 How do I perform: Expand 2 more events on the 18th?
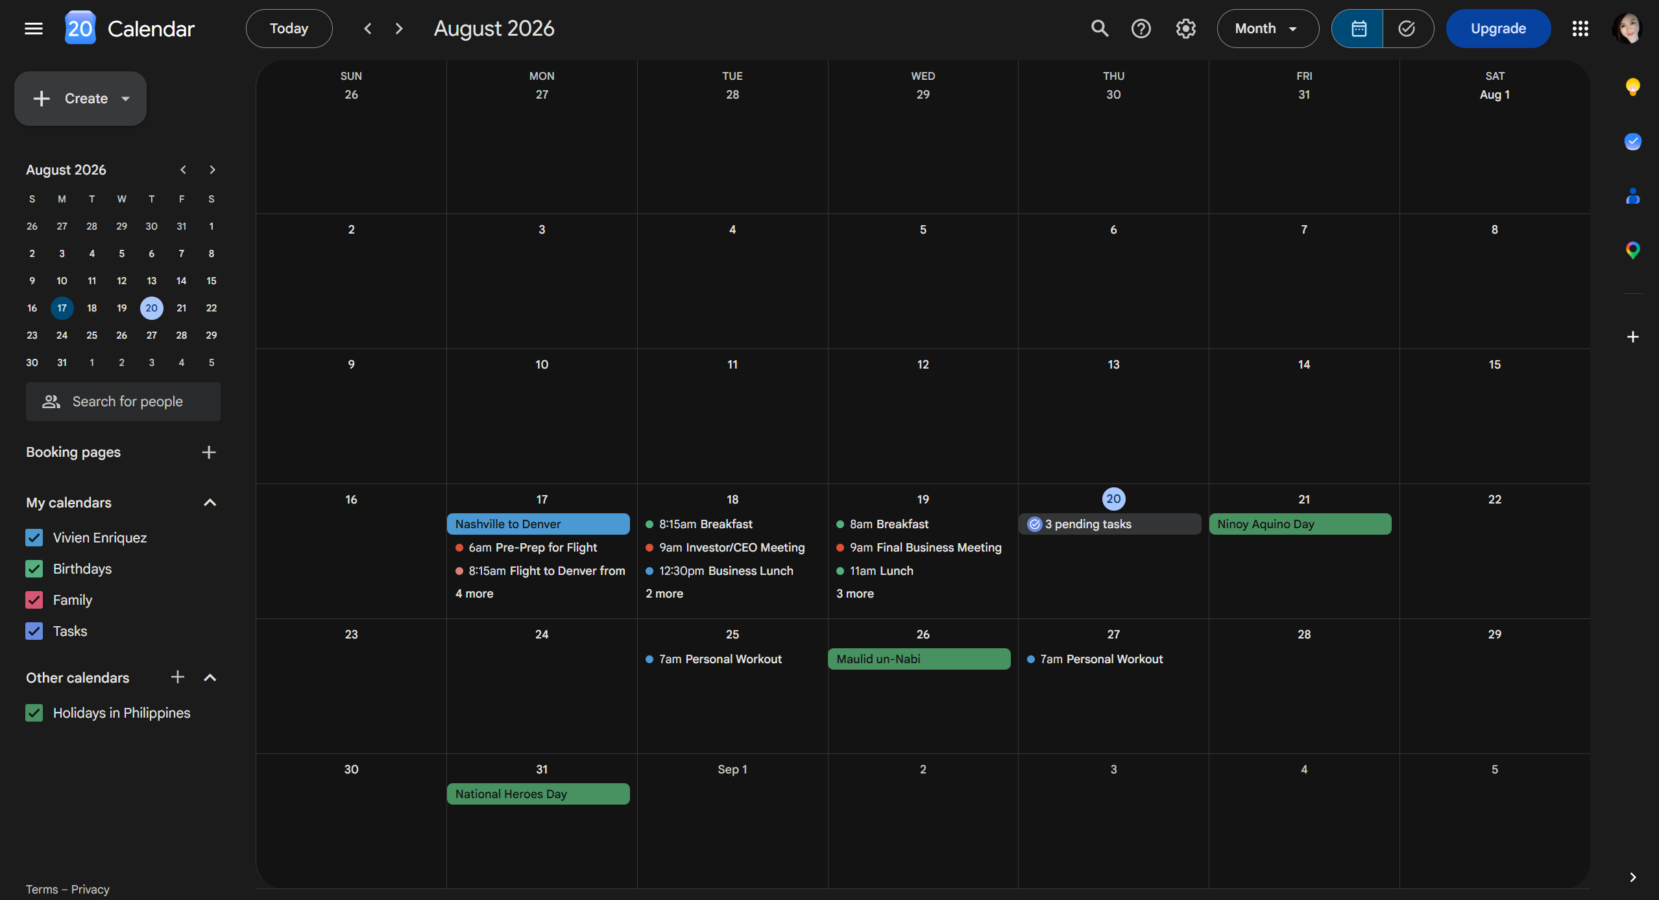click(x=664, y=594)
